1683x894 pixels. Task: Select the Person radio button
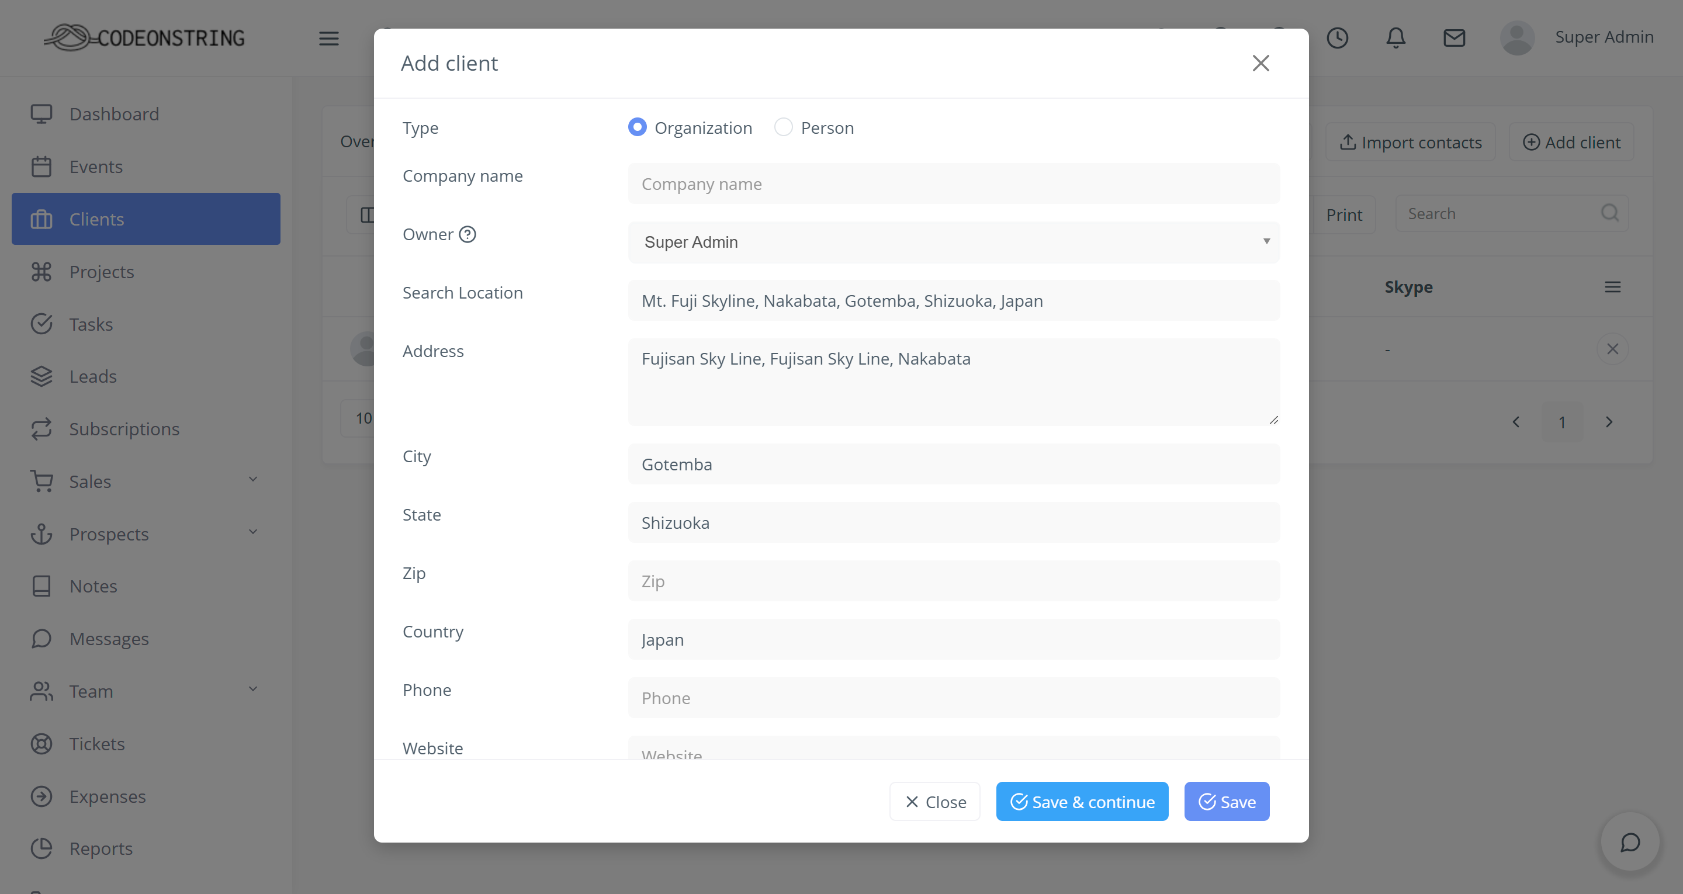[783, 127]
